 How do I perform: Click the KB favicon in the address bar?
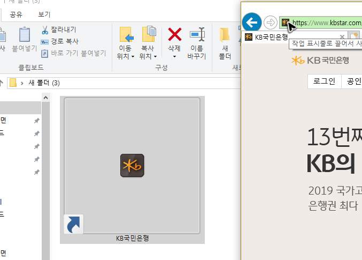pyautogui.click(x=286, y=23)
